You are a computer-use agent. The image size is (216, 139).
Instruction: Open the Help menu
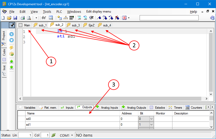tap(193, 12)
